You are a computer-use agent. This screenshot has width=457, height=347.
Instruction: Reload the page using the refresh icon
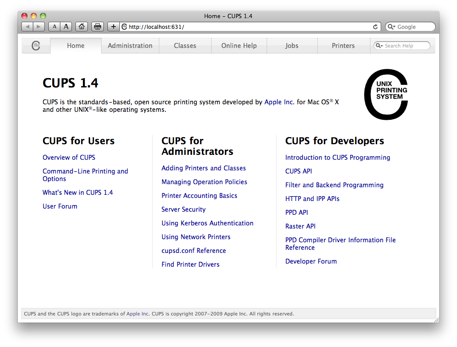tap(375, 27)
